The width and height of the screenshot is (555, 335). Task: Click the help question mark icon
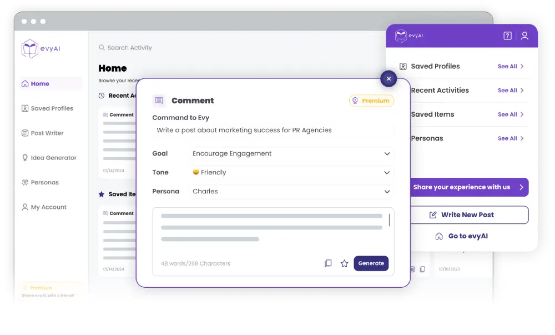pyautogui.click(x=507, y=36)
